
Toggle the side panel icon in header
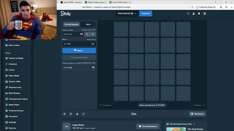(204, 14)
